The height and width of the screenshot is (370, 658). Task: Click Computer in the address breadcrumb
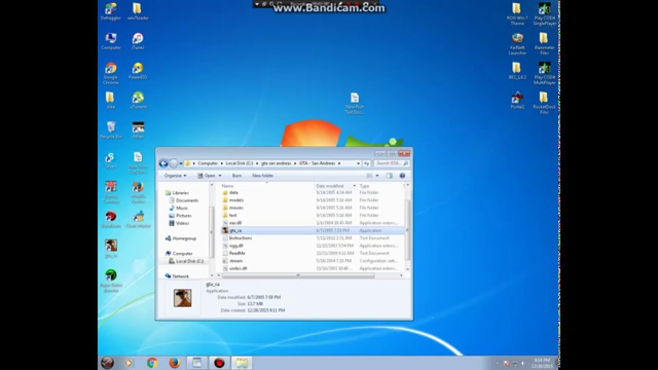[208, 163]
